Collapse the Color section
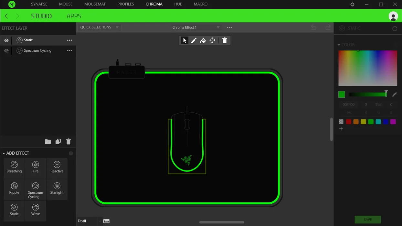 tap(339, 45)
